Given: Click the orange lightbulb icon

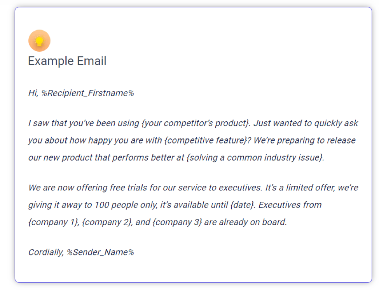Looking at the screenshot, I should (x=39, y=41).
